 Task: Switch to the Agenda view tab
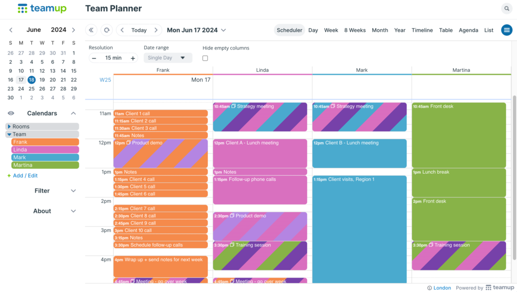tap(469, 30)
